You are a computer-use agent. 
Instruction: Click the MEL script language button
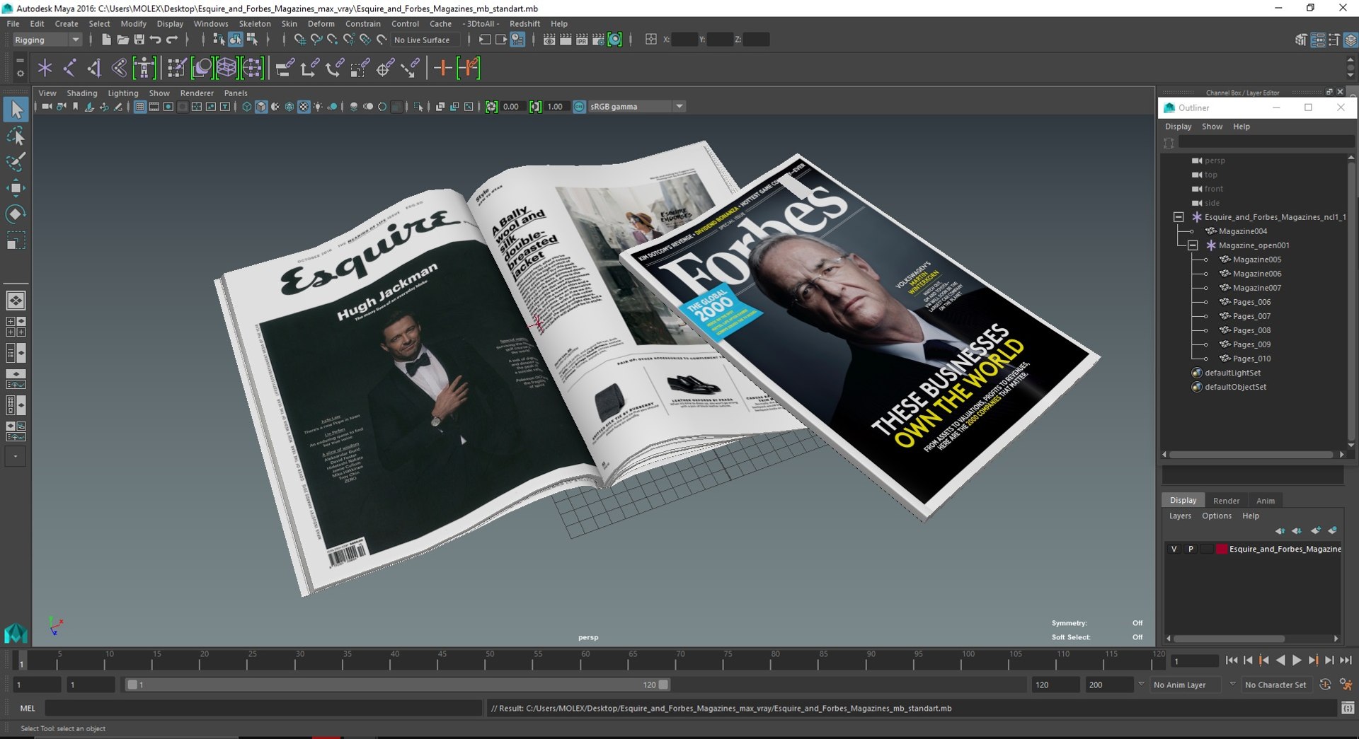coord(28,708)
